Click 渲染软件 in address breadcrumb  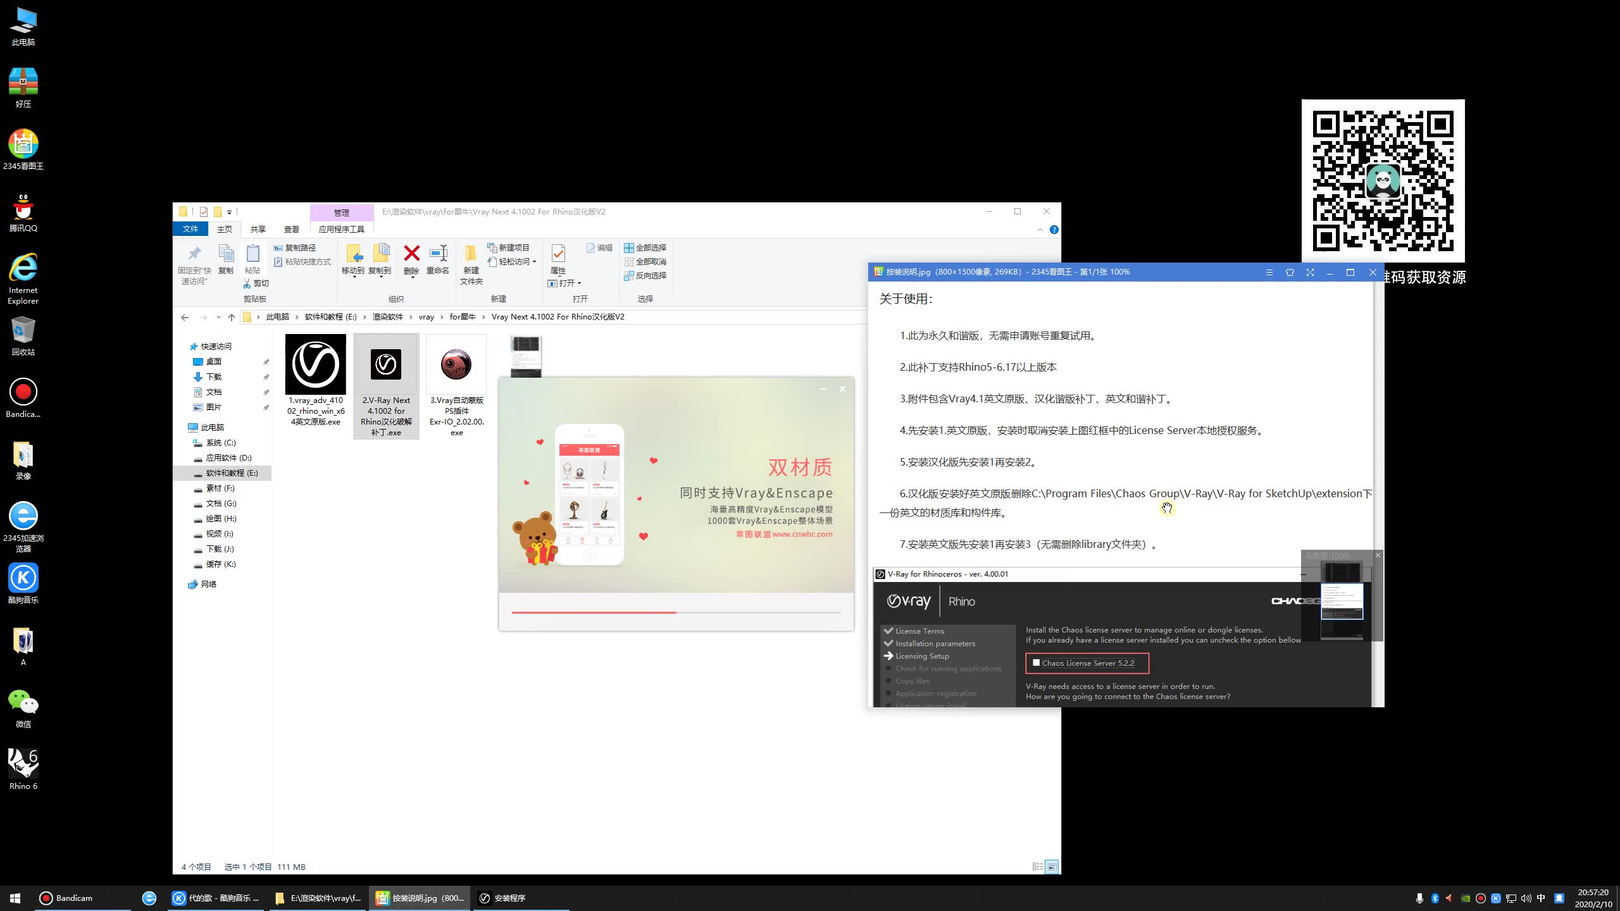tap(388, 317)
